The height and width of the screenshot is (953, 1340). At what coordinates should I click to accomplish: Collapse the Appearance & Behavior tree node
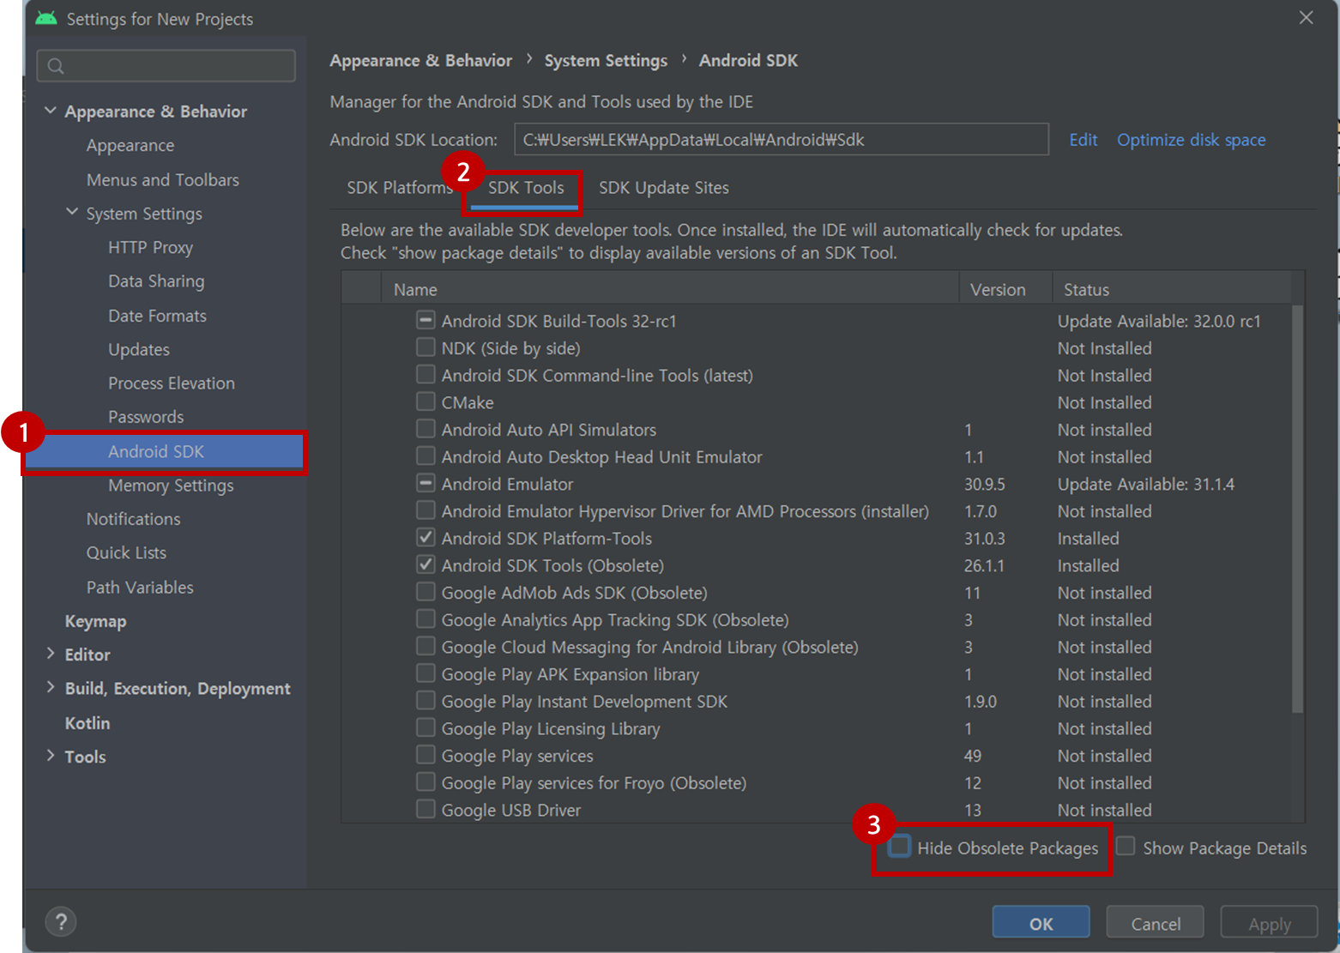point(51,111)
